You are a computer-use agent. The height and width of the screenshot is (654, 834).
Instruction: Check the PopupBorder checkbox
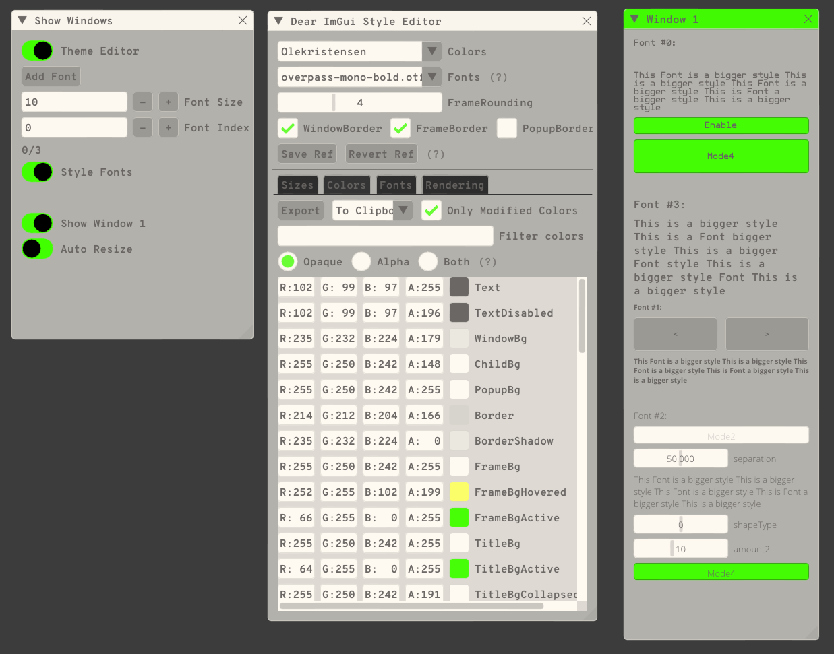pyautogui.click(x=507, y=128)
